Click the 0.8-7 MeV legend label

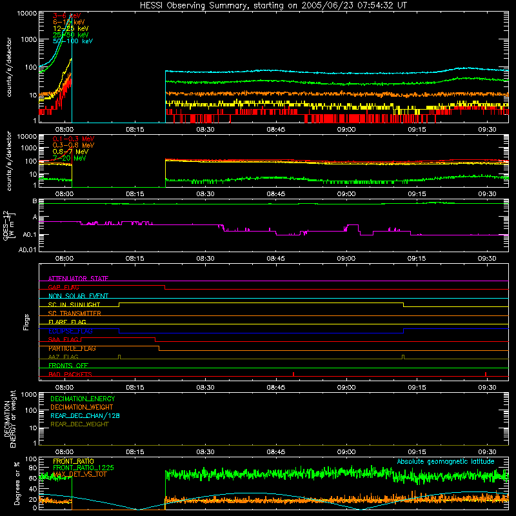(70, 152)
